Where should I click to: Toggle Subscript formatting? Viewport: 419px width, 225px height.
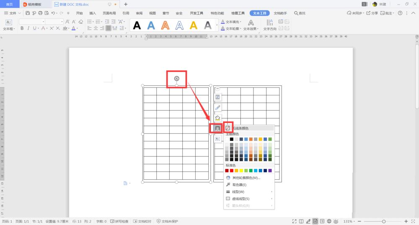58,28
